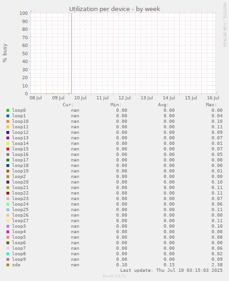Screen dimensions: 229x281
Task: Click the 'Max:' column header
Action: 211,105
